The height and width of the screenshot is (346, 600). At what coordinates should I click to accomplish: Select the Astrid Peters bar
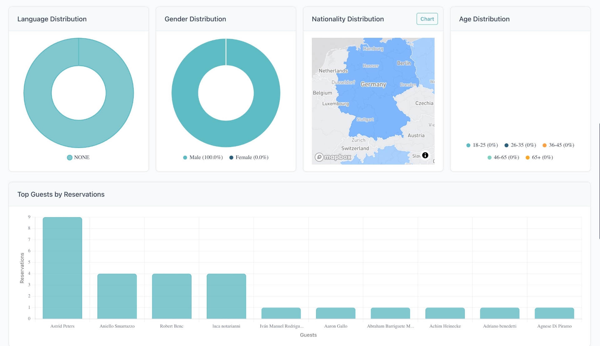[62, 268]
